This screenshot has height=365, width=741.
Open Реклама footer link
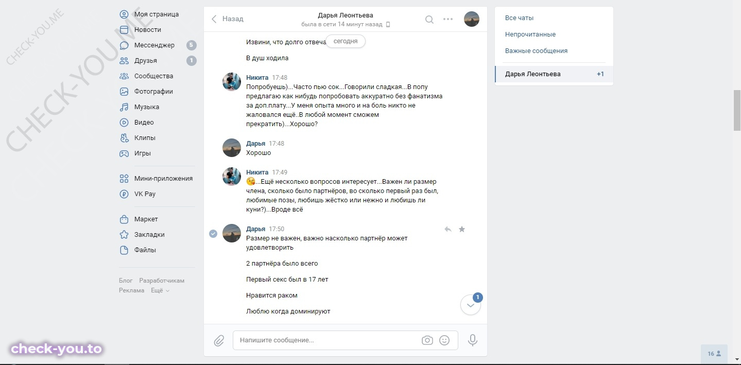132,290
